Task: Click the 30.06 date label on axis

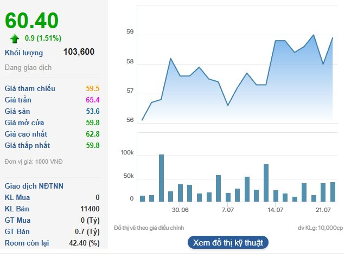Action: (180, 210)
